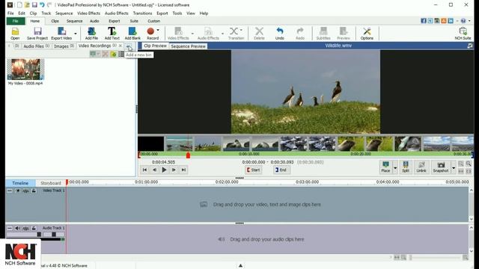Image resolution: width=479 pixels, height=269 pixels.
Task: Switch media bin to list view
Action: point(121,55)
